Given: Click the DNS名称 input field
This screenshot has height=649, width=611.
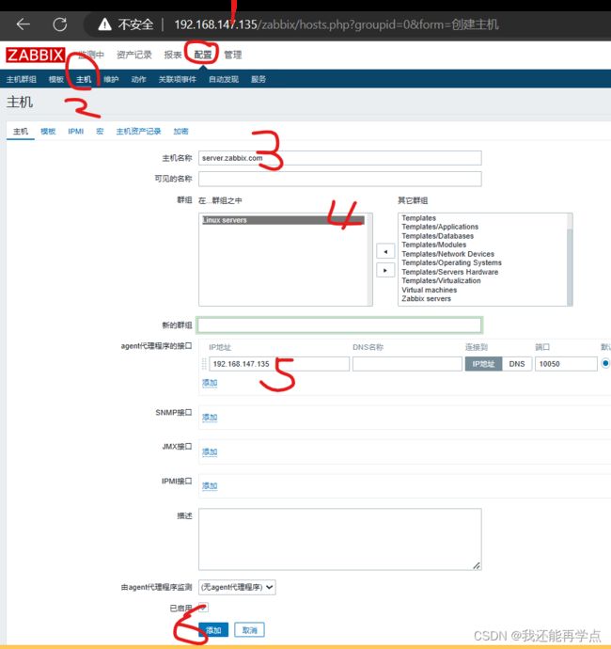Looking at the screenshot, I should click(407, 364).
